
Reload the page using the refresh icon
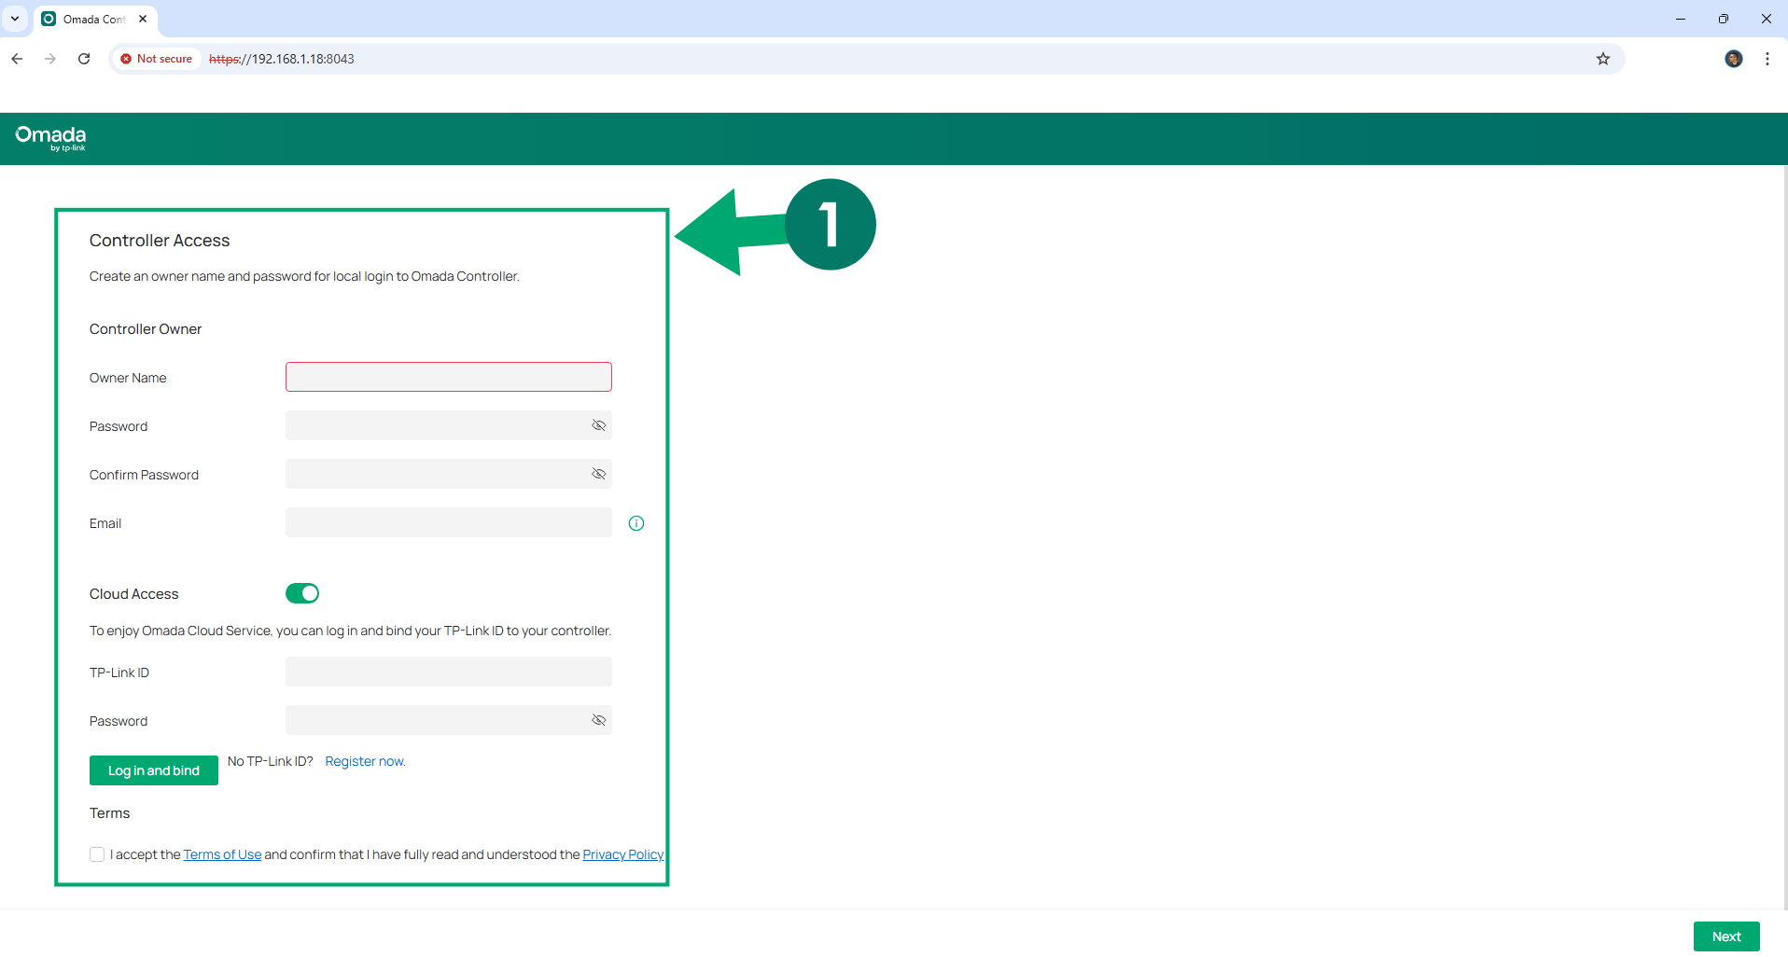pyautogui.click(x=84, y=59)
